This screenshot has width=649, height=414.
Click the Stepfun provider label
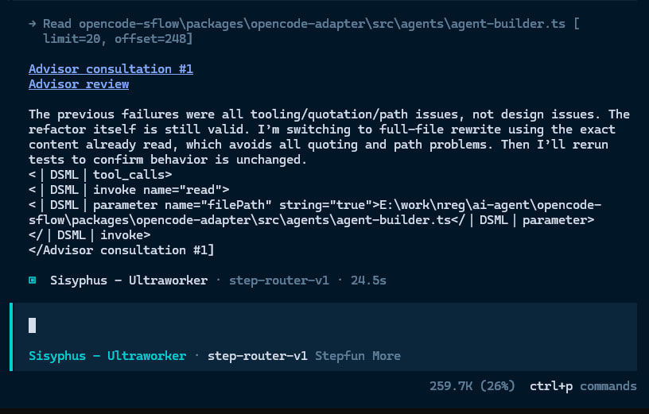tap(340, 356)
